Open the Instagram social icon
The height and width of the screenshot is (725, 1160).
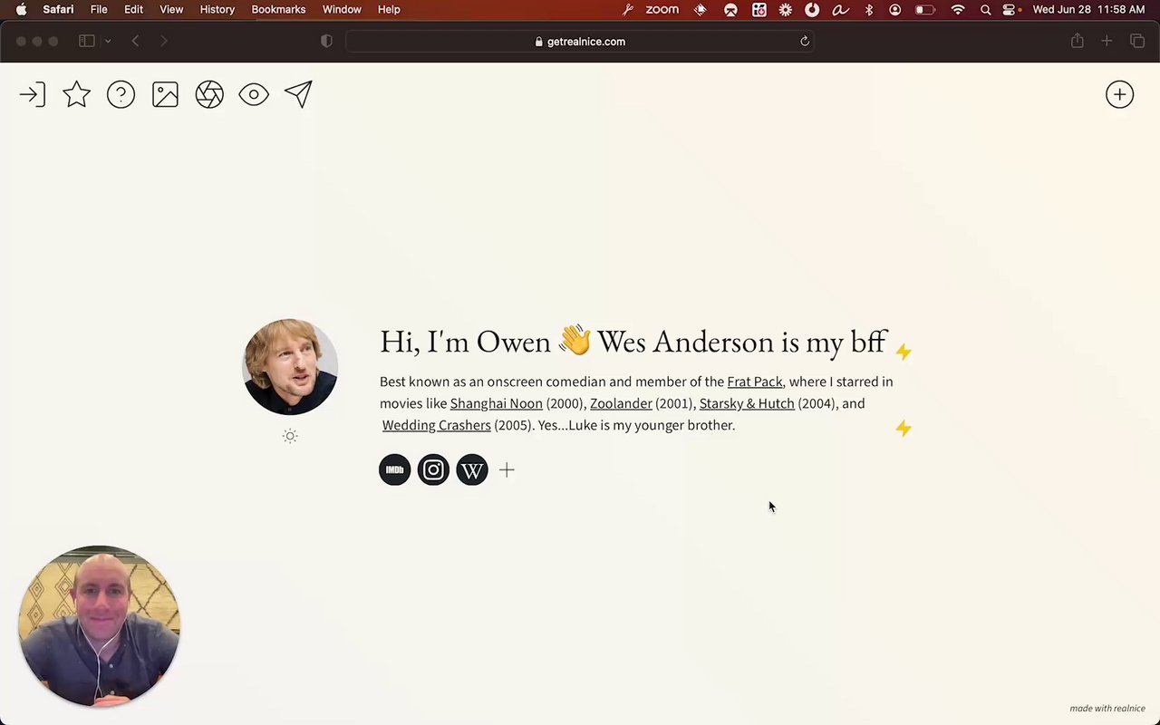coord(433,469)
